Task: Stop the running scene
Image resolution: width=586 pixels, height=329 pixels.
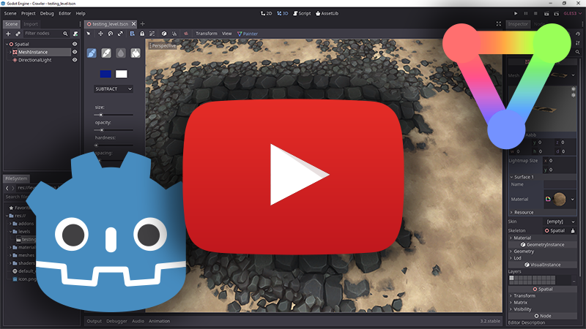Action: point(535,13)
